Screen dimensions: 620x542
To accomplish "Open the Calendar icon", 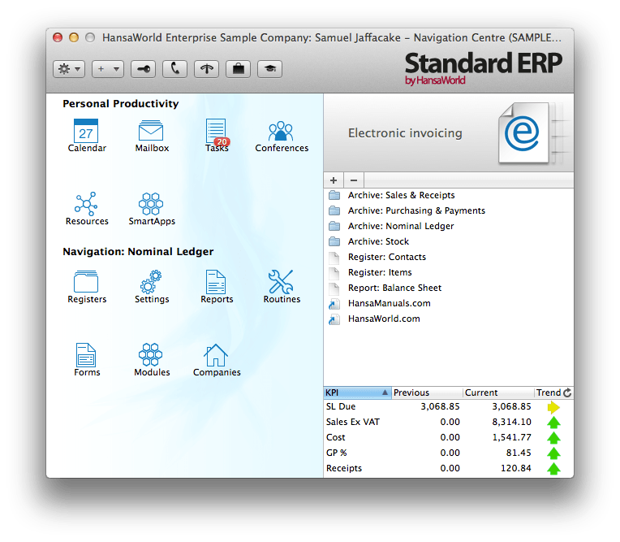I will point(87,136).
